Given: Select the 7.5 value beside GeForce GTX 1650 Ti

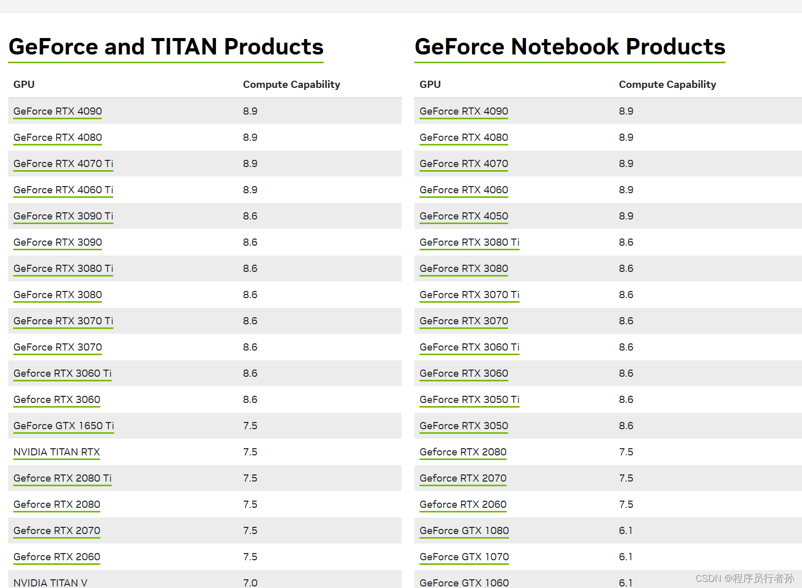Looking at the screenshot, I should pos(250,426).
